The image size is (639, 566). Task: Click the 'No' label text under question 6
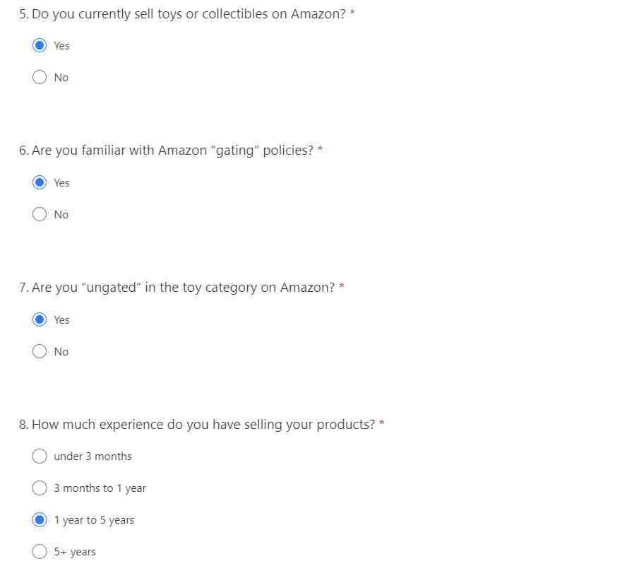[61, 215]
